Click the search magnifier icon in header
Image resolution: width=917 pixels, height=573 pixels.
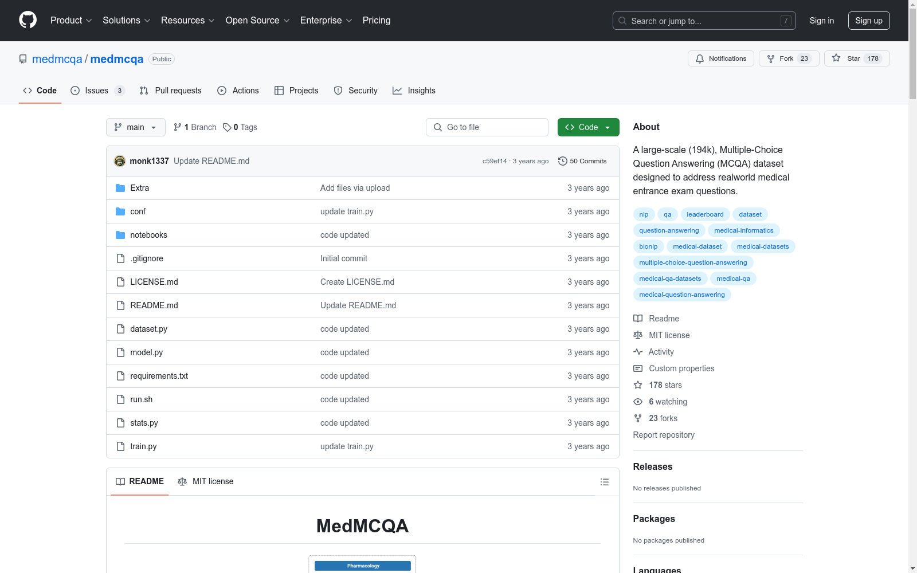(622, 21)
